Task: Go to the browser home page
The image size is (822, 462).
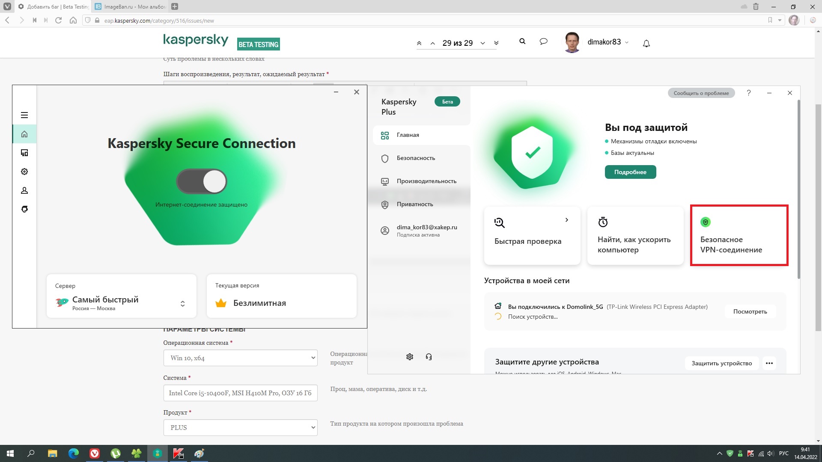Action: pyautogui.click(x=73, y=20)
